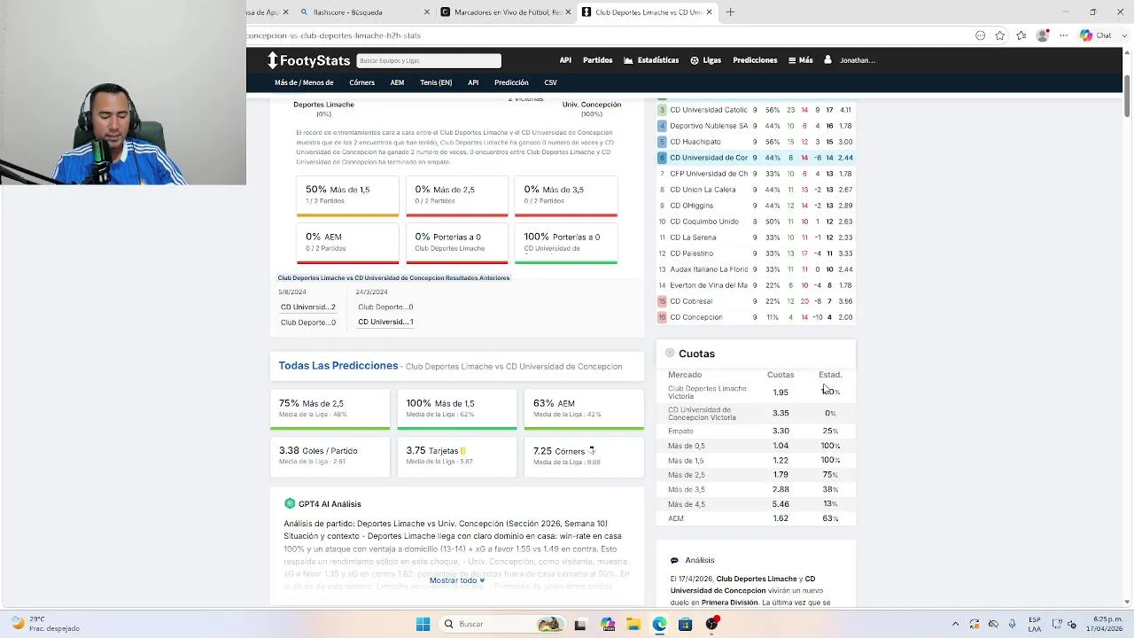Open CD Cobresal table row
Screen dimensions: 1134x638
[755, 301]
